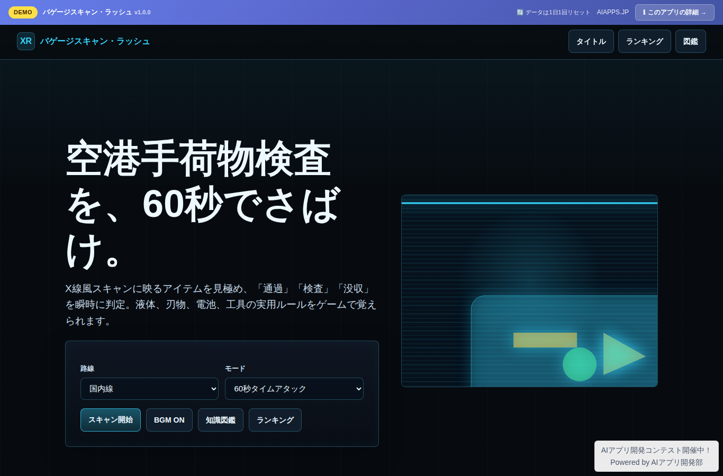This screenshot has height=476, width=723.
Task: Click the AIアプリ開発コンテスト開催中 banner
Action: (656, 450)
